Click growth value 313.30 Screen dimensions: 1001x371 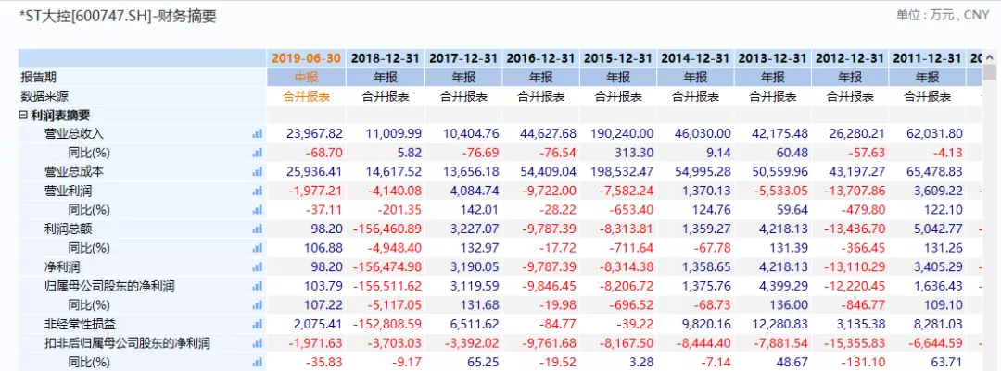click(636, 153)
